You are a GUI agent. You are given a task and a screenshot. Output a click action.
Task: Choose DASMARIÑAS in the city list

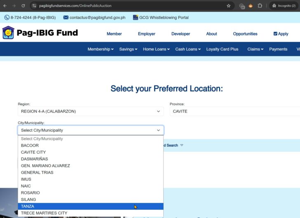pyautogui.click(x=35, y=159)
